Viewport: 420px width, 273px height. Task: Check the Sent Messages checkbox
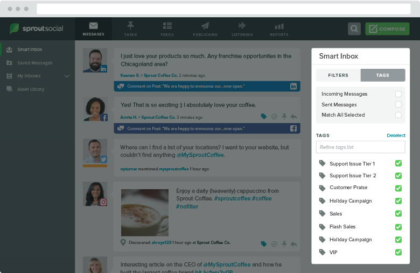[x=398, y=105]
